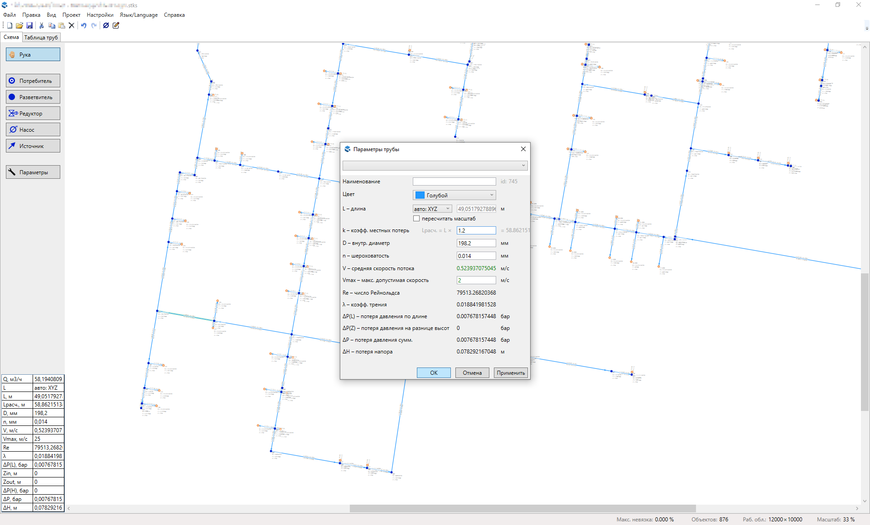Expand the empty combo box atop dialog
Viewport: 870px width, 525px height.
click(435, 166)
